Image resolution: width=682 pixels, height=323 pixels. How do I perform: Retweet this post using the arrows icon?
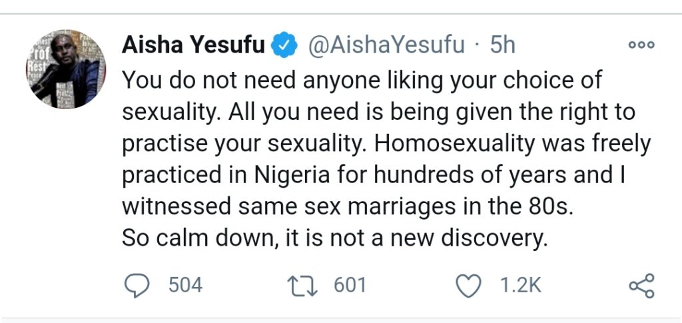tap(303, 286)
